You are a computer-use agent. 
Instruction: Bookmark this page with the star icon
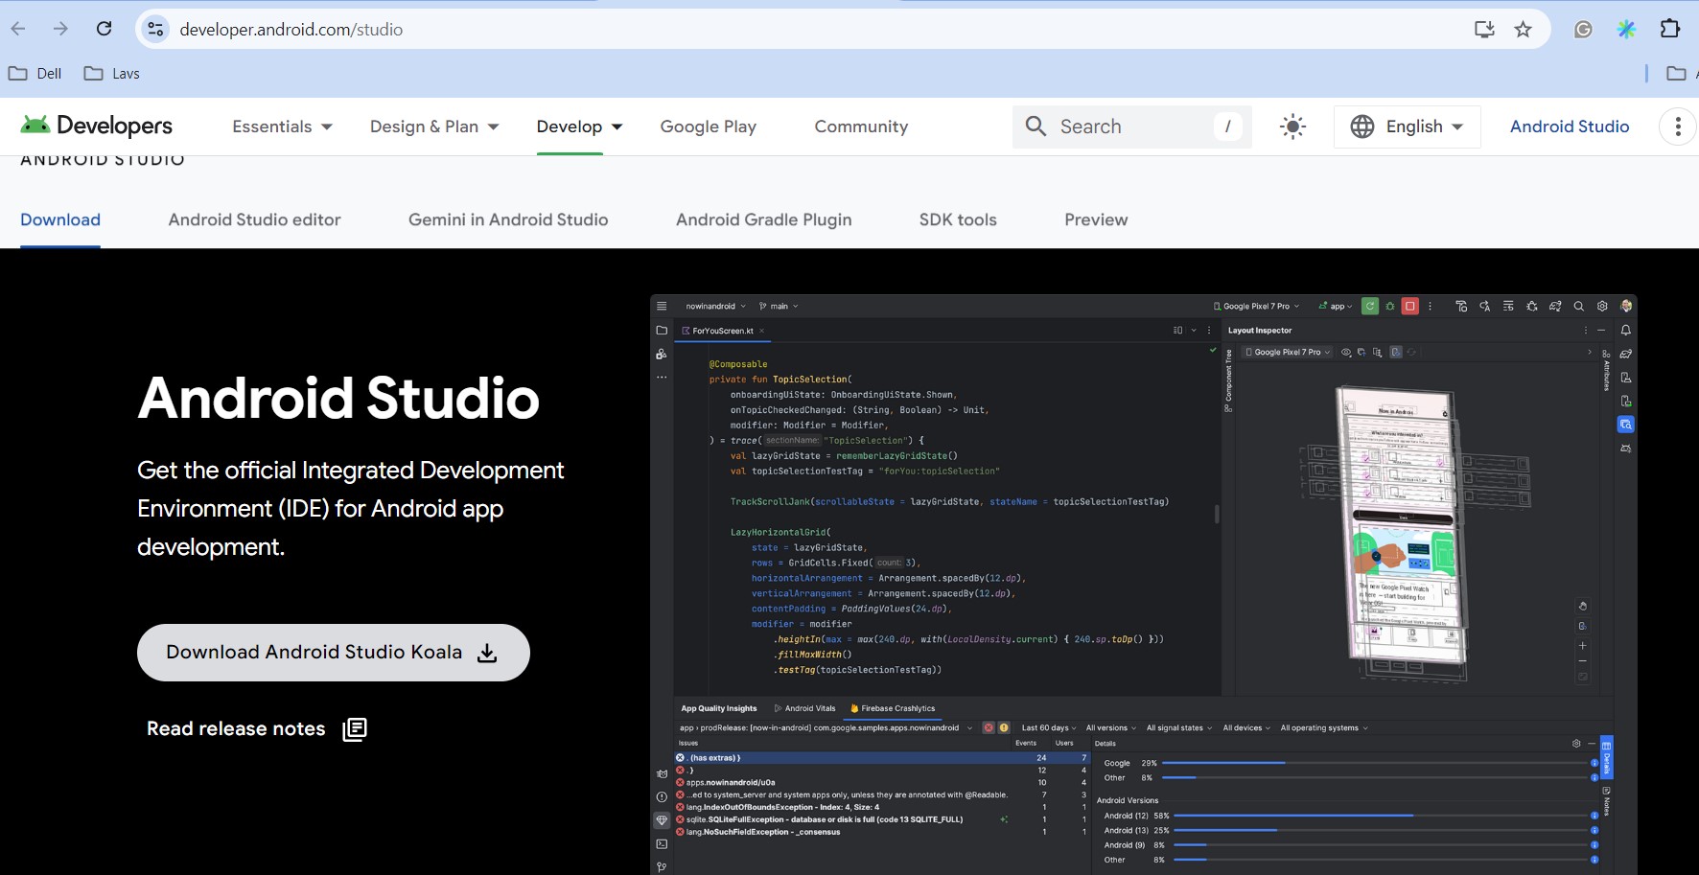click(x=1523, y=30)
